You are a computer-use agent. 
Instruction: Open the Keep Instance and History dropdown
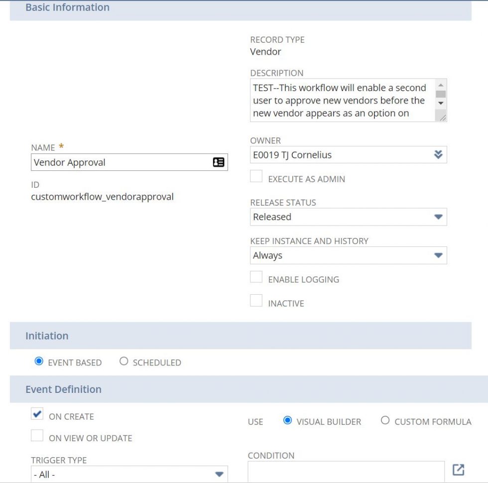[439, 255]
